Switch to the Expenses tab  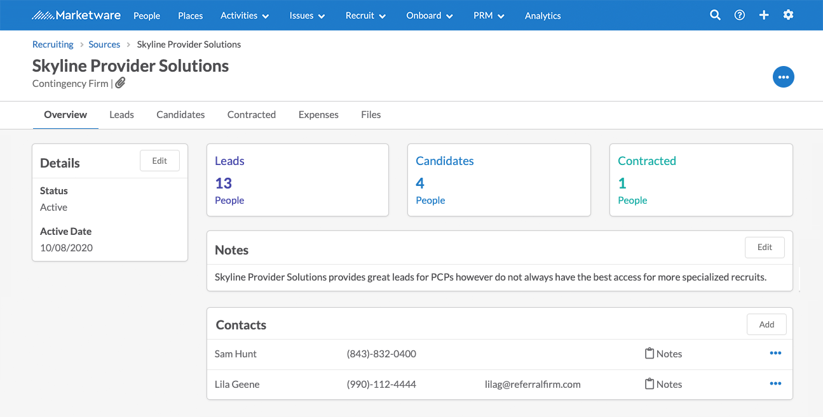point(318,115)
